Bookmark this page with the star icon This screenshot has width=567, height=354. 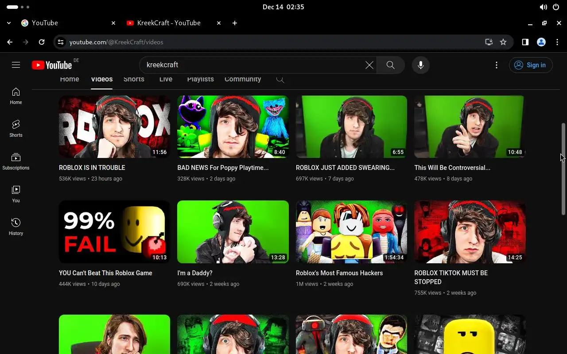(x=503, y=42)
